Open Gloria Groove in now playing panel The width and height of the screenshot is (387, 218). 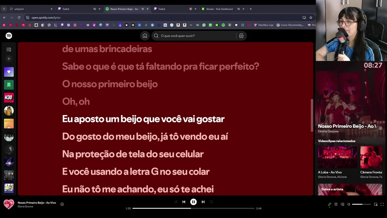[x=328, y=131]
